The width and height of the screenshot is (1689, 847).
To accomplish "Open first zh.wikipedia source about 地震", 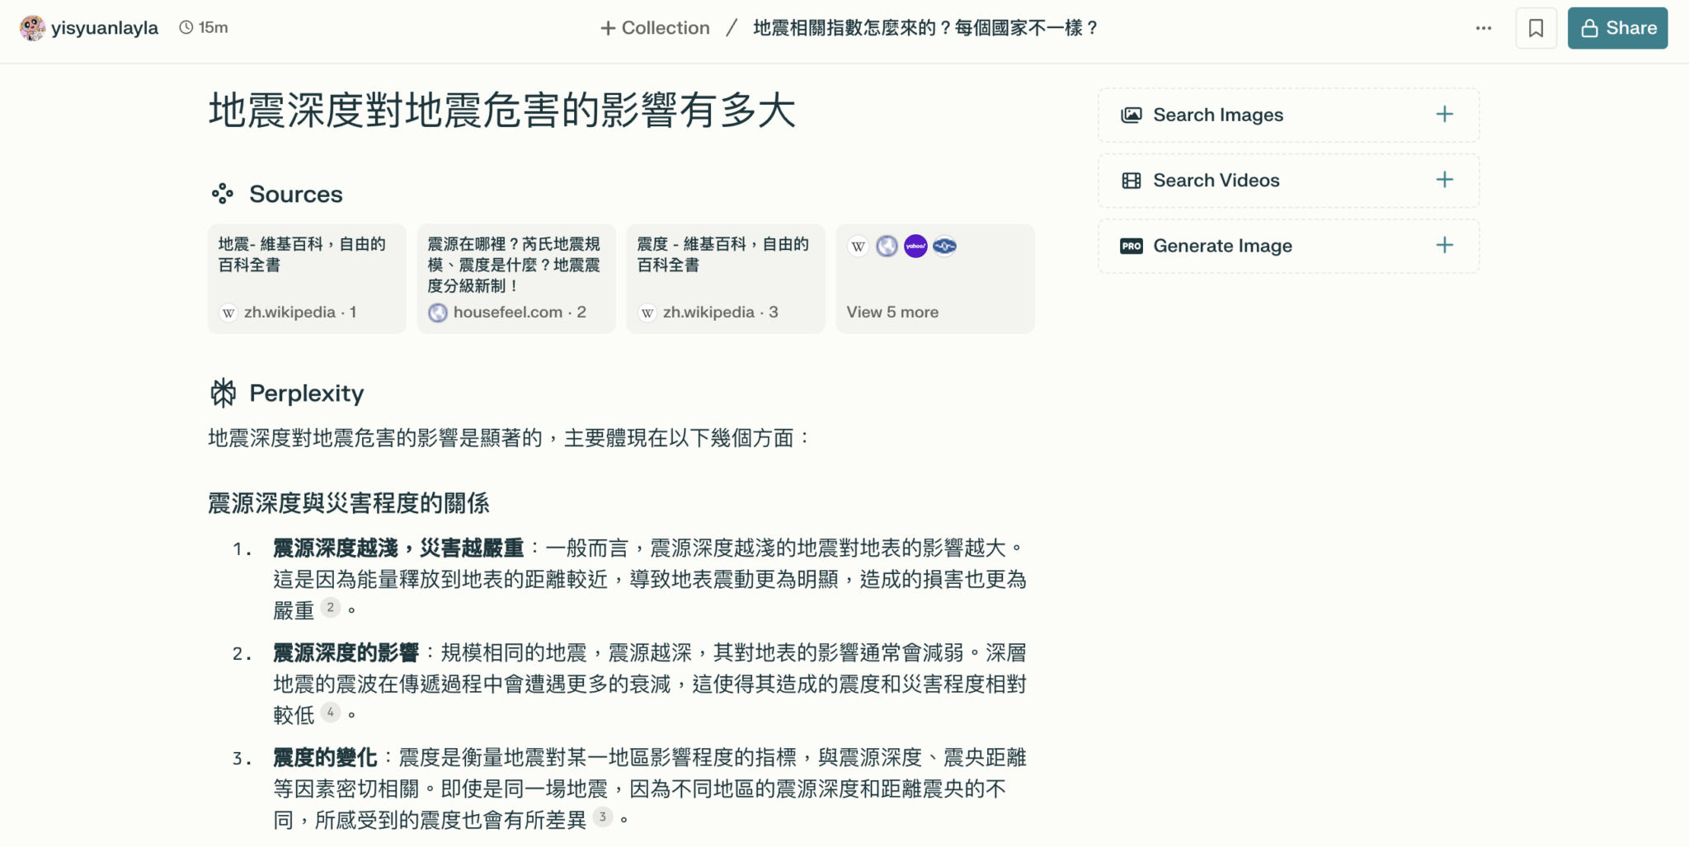I will pos(307,279).
